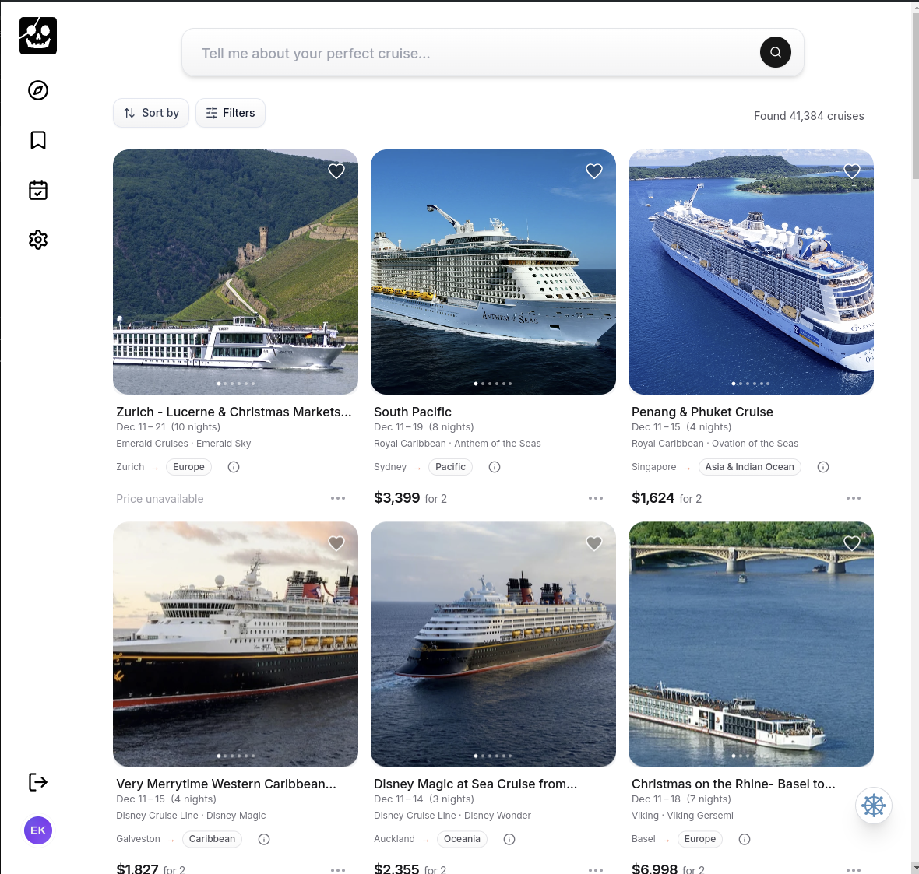The width and height of the screenshot is (919, 874).
Task: Open the ellipsis menu on the South Pacific card
Action: [596, 498]
